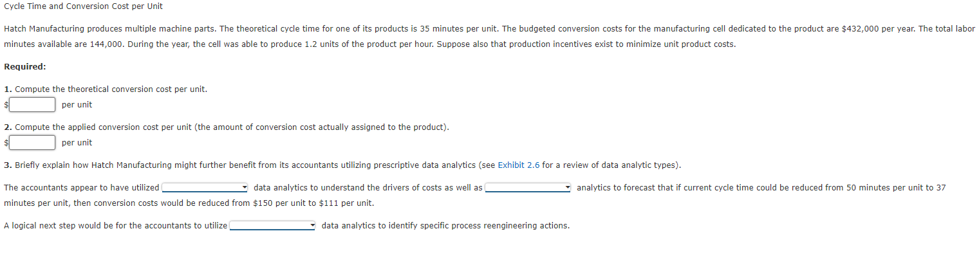
Task: Open the Exhibit 2.6 link
Action: (518, 165)
